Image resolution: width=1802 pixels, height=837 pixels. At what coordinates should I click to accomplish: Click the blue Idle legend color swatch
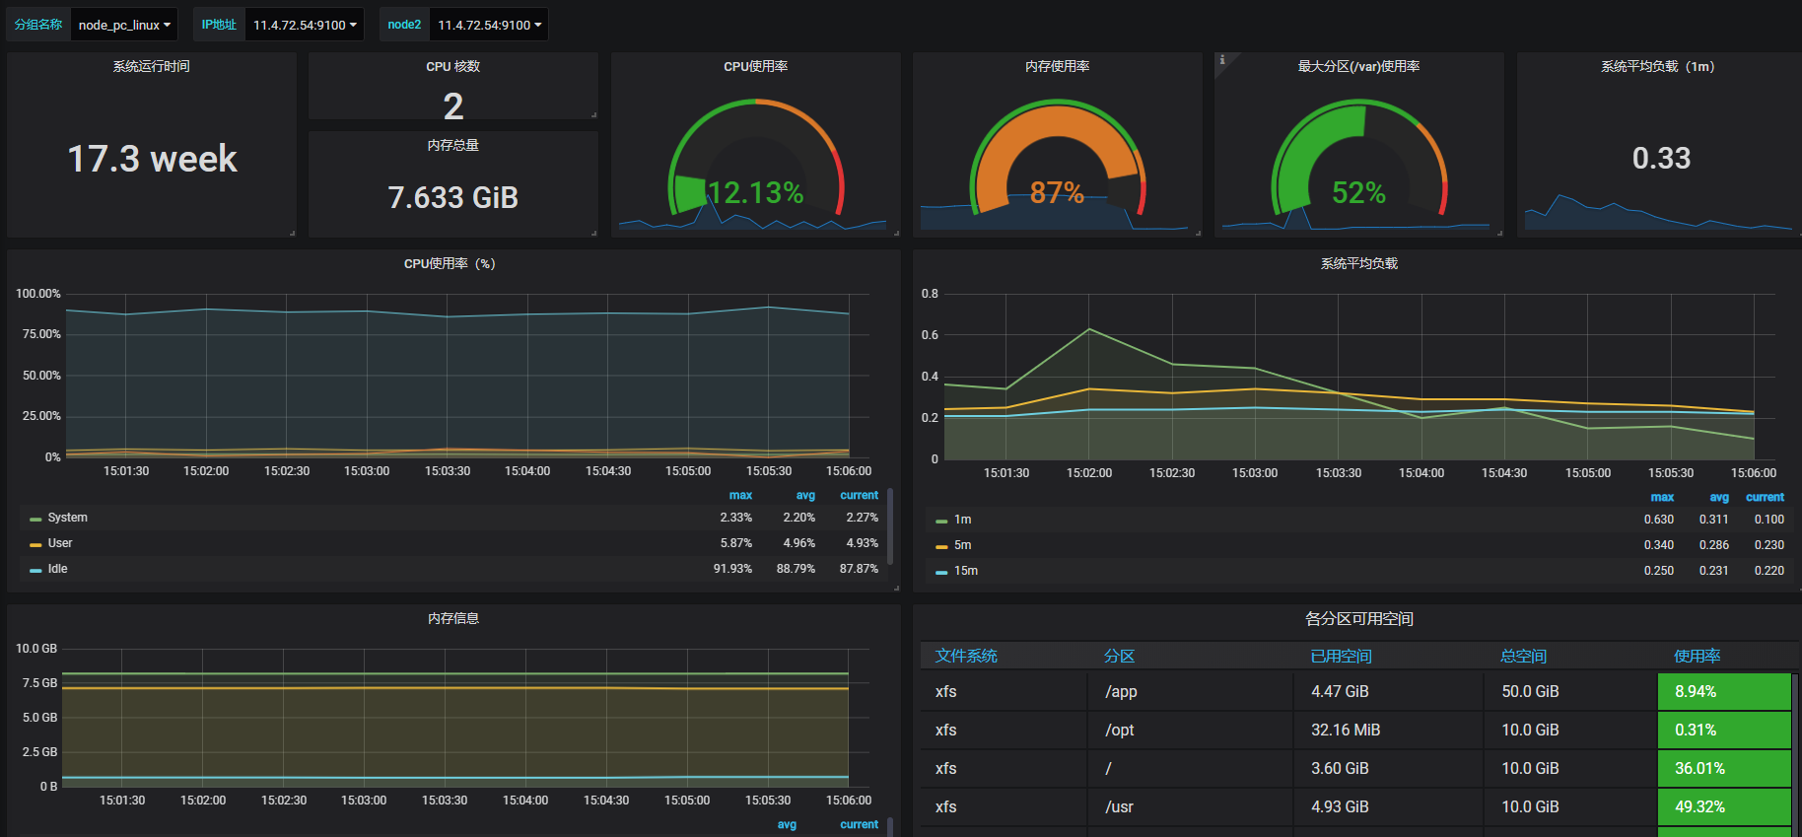(35, 570)
